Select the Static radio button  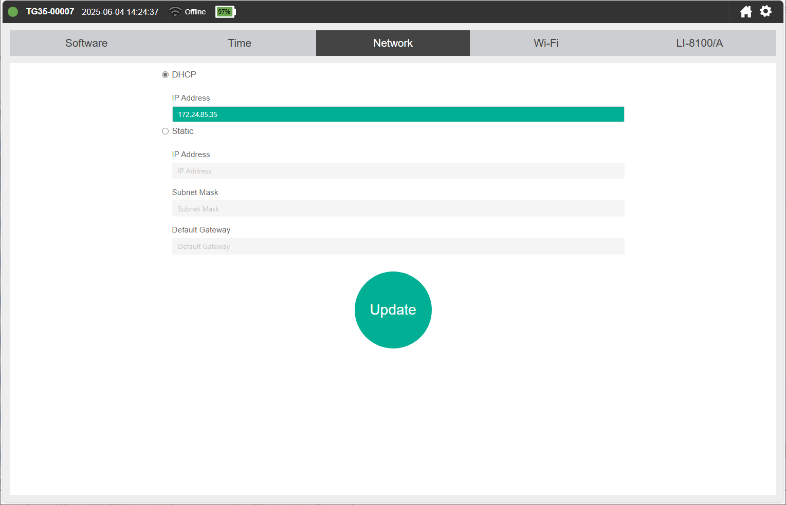pyautogui.click(x=165, y=131)
